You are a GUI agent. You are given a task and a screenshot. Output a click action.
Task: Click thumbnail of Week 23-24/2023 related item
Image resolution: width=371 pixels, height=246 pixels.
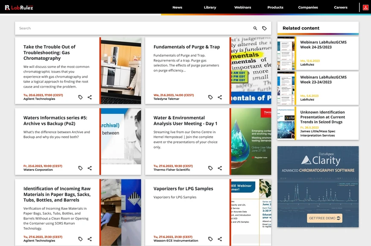click(286, 88)
